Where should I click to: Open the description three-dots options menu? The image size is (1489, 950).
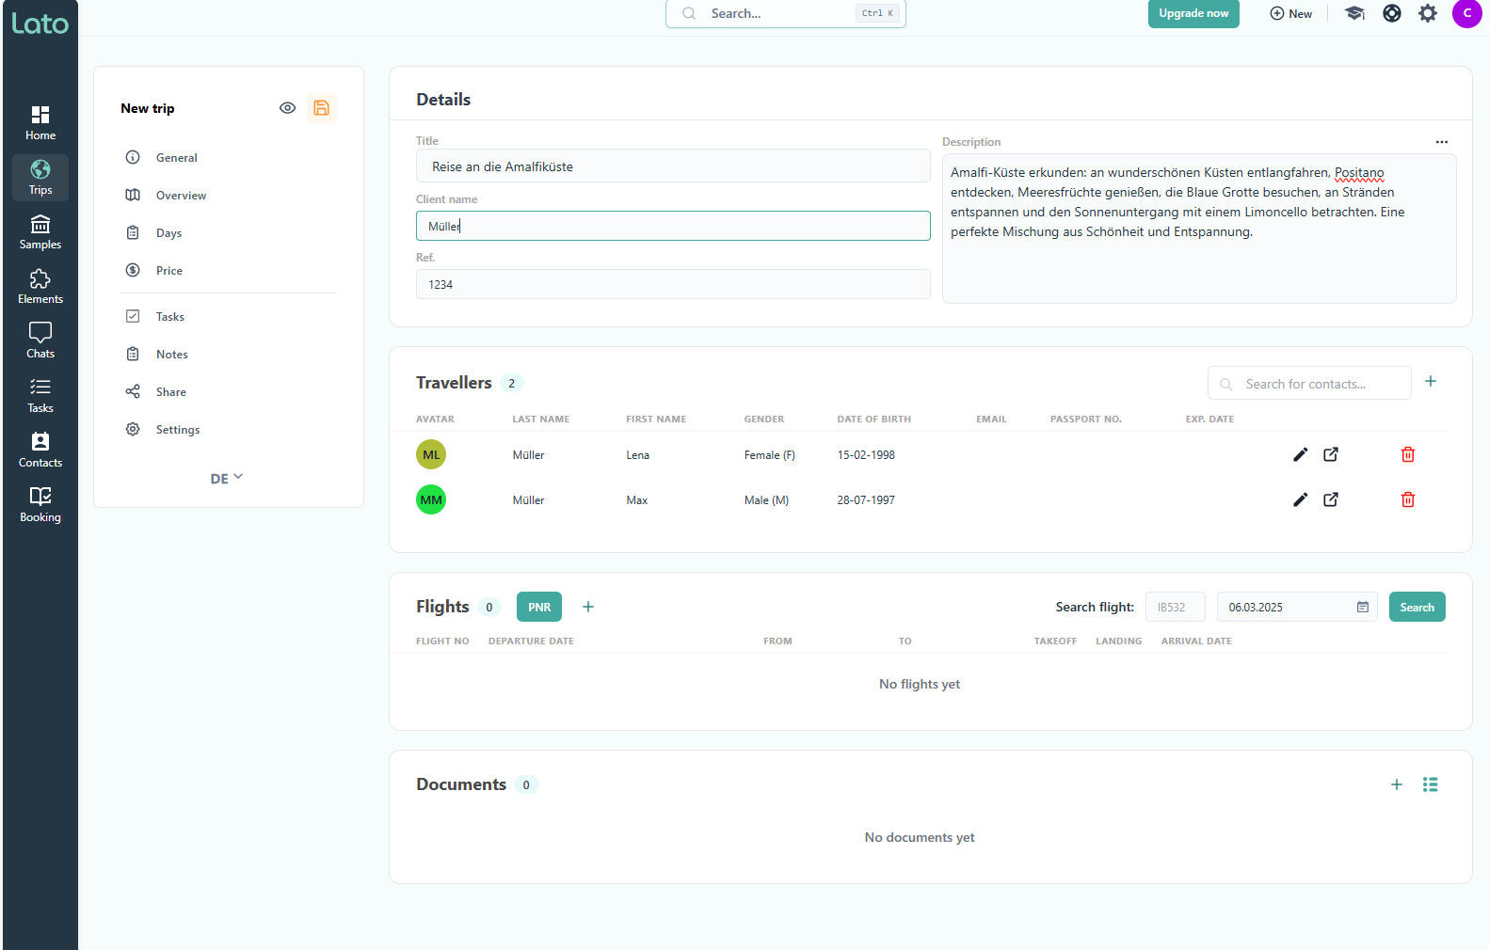coord(1441,142)
